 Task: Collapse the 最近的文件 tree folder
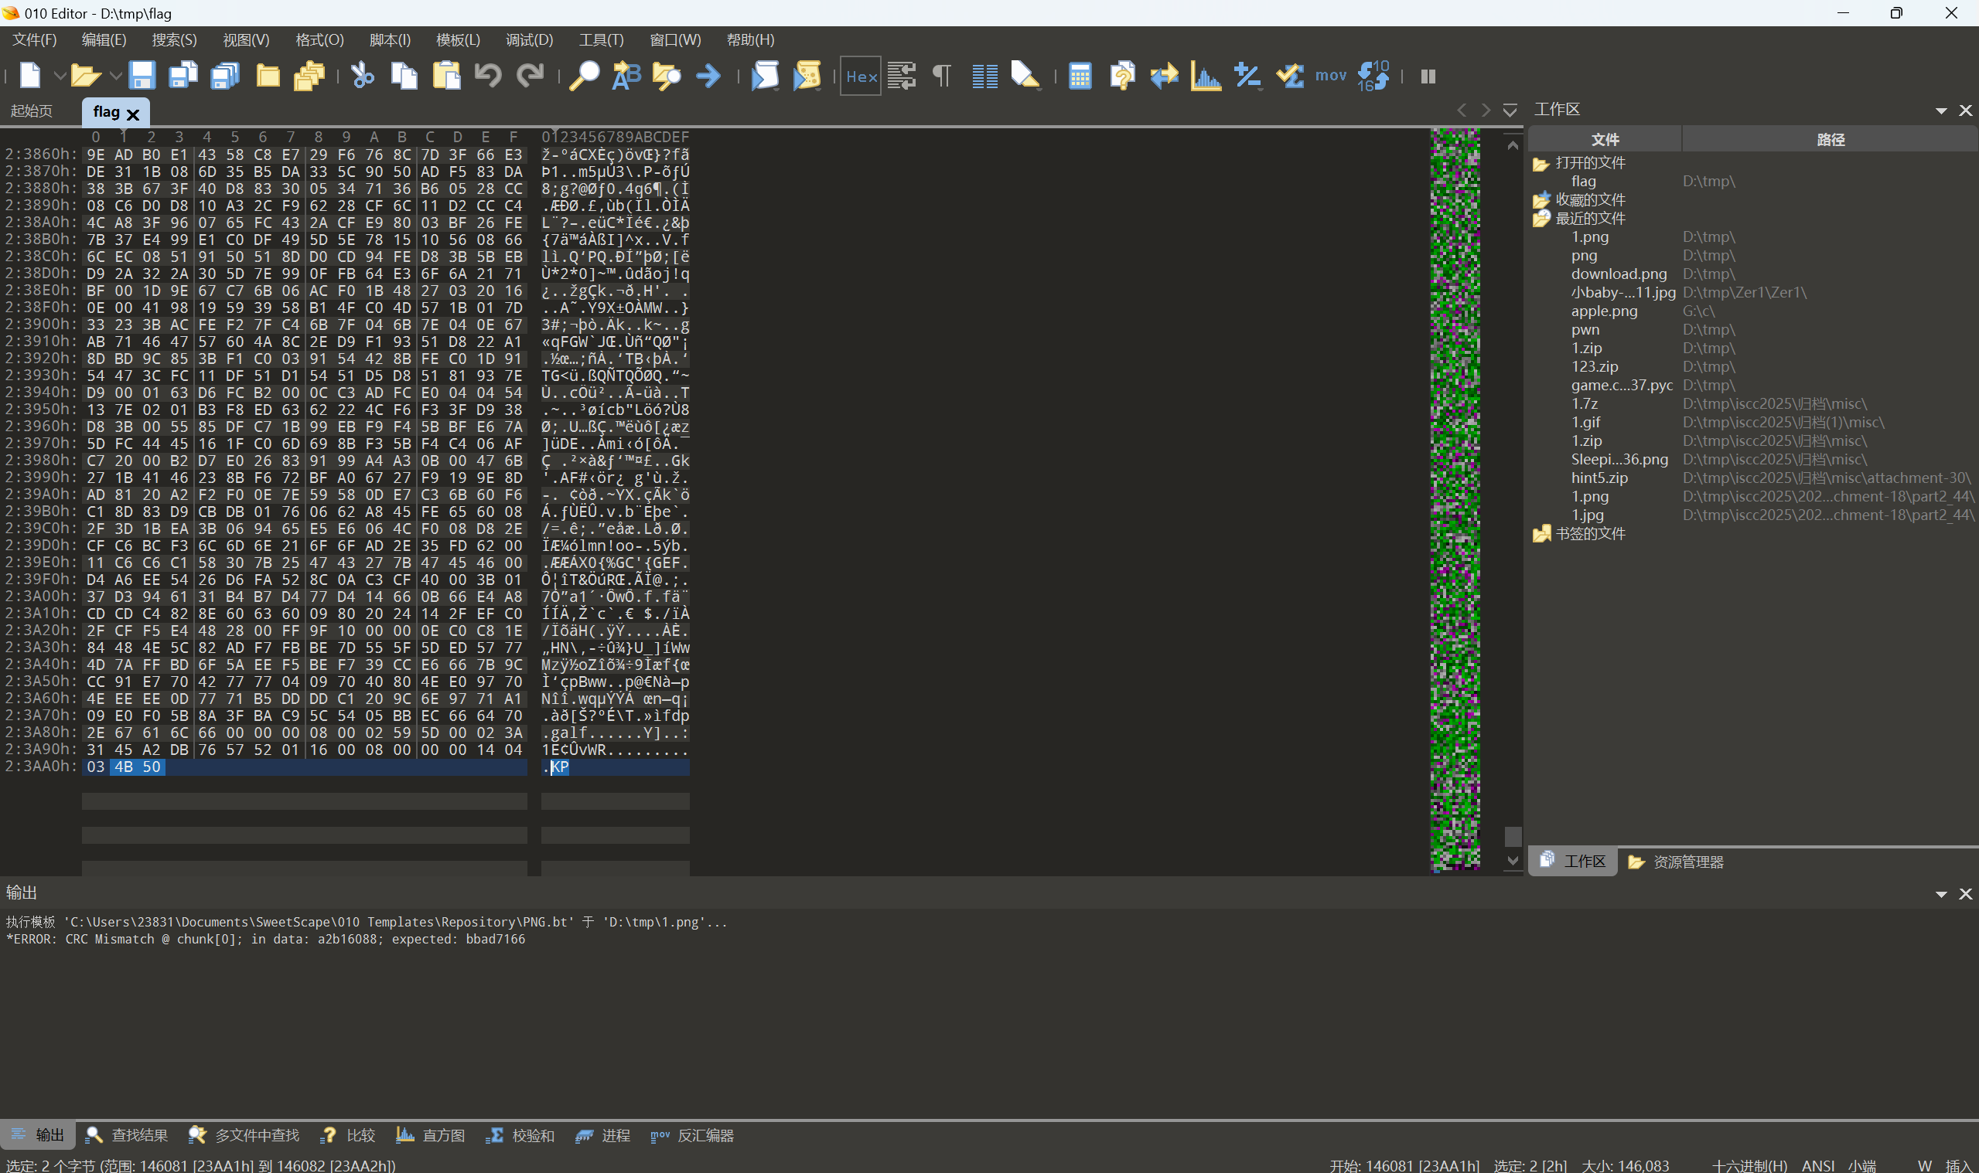1540,219
